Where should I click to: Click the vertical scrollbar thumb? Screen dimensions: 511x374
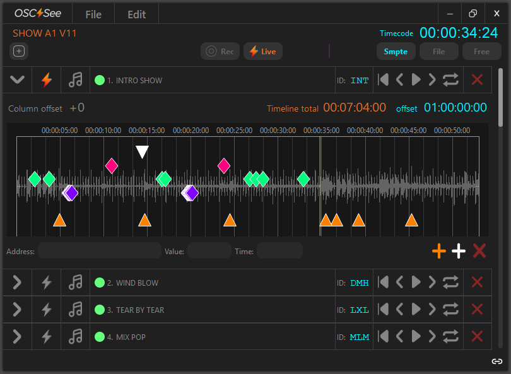coord(501,97)
